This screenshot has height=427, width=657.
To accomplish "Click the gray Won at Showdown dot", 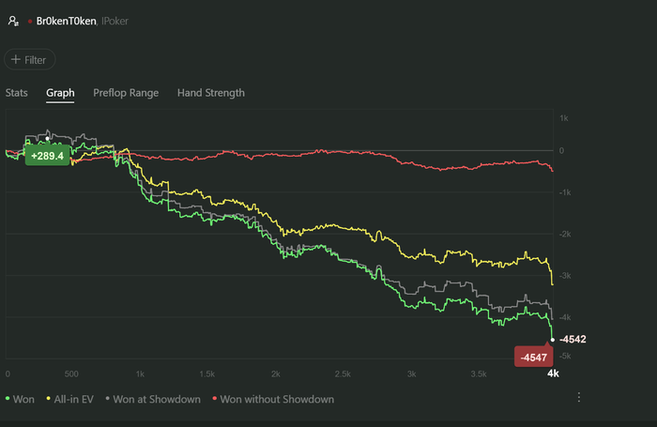I will tap(108, 399).
